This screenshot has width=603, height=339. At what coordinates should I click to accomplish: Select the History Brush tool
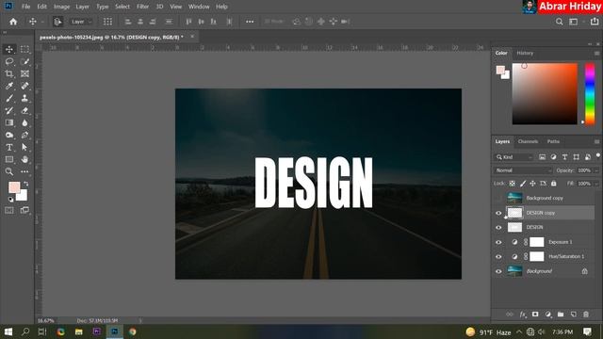(x=9, y=111)
